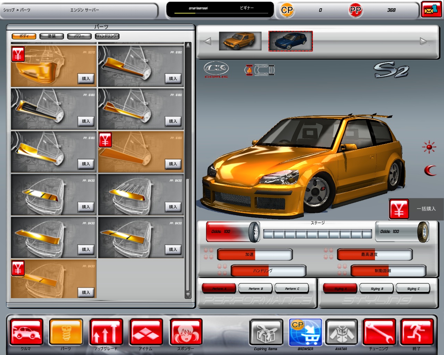Open the チューニング wrench tuning menu

[x=379, y=332]
